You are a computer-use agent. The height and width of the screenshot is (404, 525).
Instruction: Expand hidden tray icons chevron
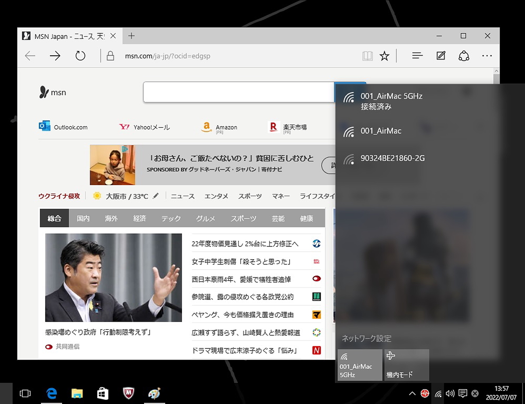[x=412, y=393]
